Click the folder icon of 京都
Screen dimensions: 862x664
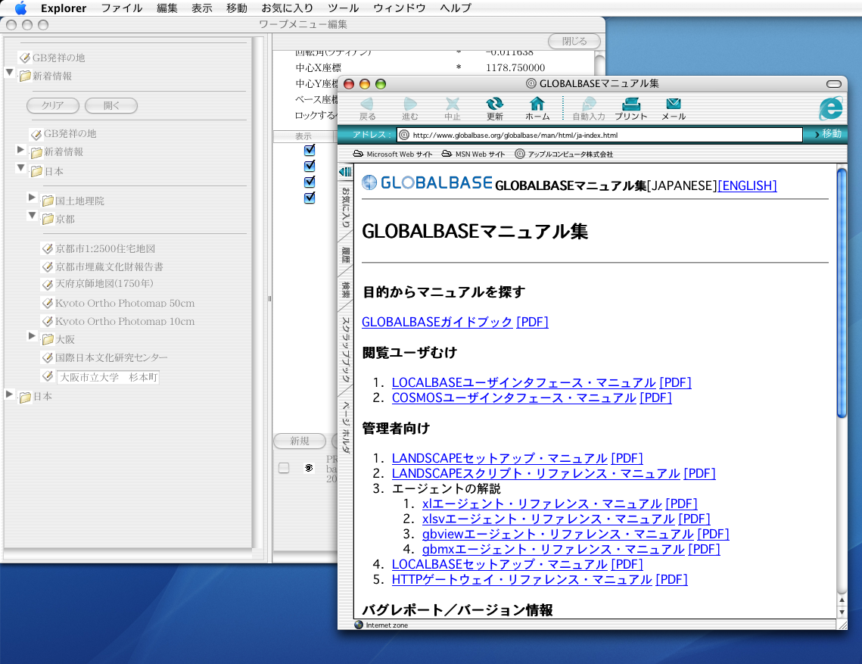[48, 219]
